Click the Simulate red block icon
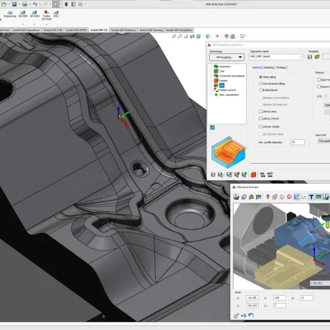This screenshot has width=330, height=330. [253, 175]
